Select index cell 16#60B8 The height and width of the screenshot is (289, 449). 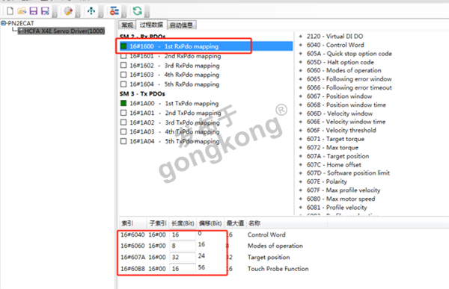(133, 269)
